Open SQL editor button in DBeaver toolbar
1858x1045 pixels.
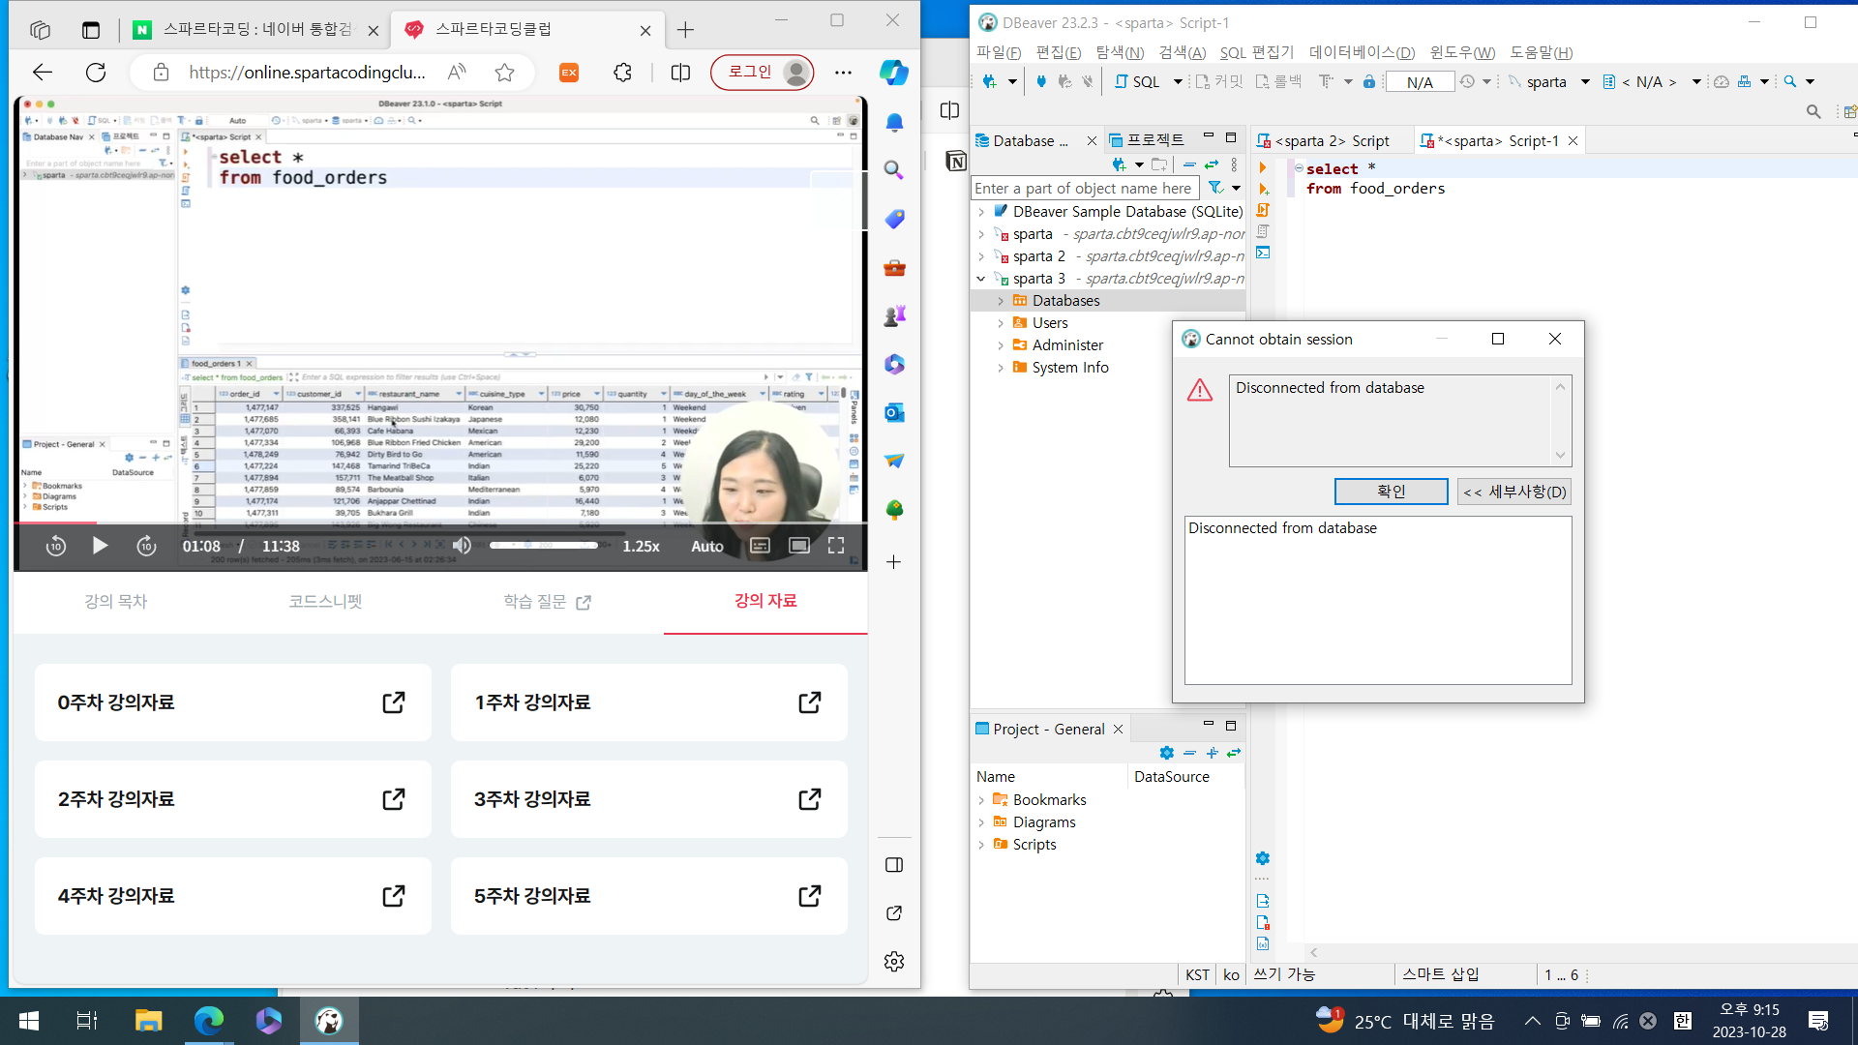pyautogui.click(x=1137, y=81)
